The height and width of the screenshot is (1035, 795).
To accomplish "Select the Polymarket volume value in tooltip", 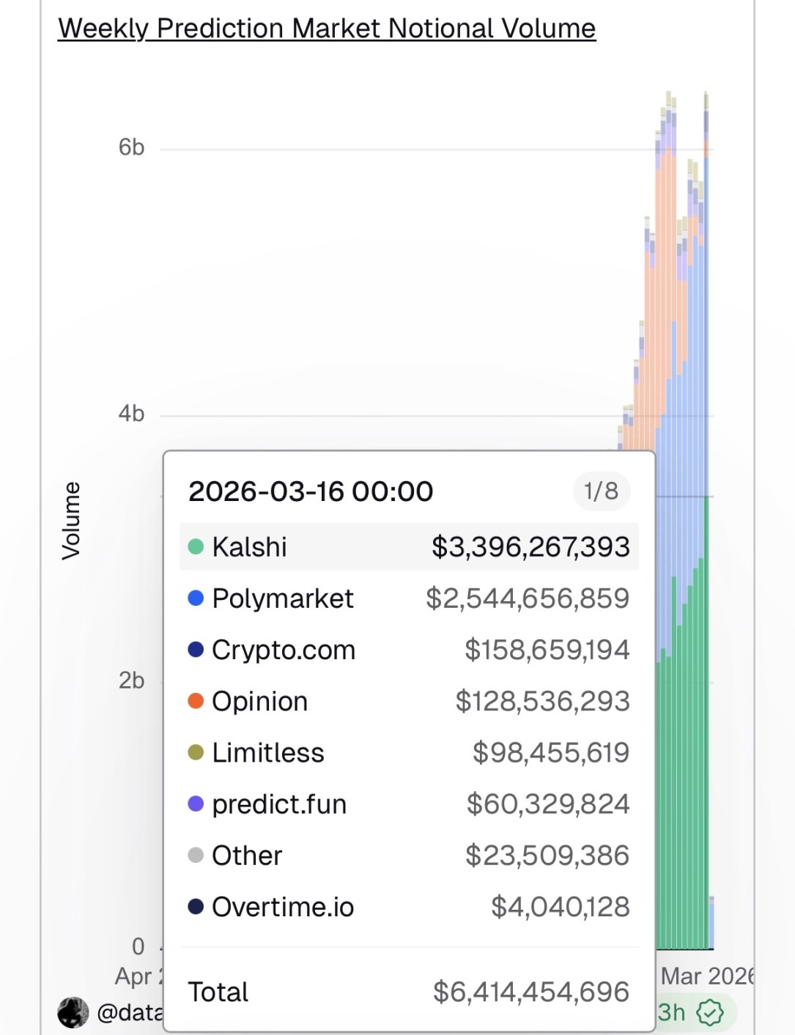I will coord(528,598).
